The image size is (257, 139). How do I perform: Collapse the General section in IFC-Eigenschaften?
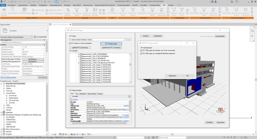click(x=71, y=100)
